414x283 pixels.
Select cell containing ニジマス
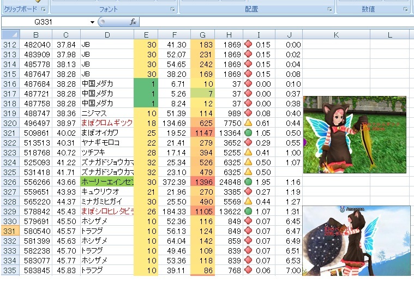[107, 113]
